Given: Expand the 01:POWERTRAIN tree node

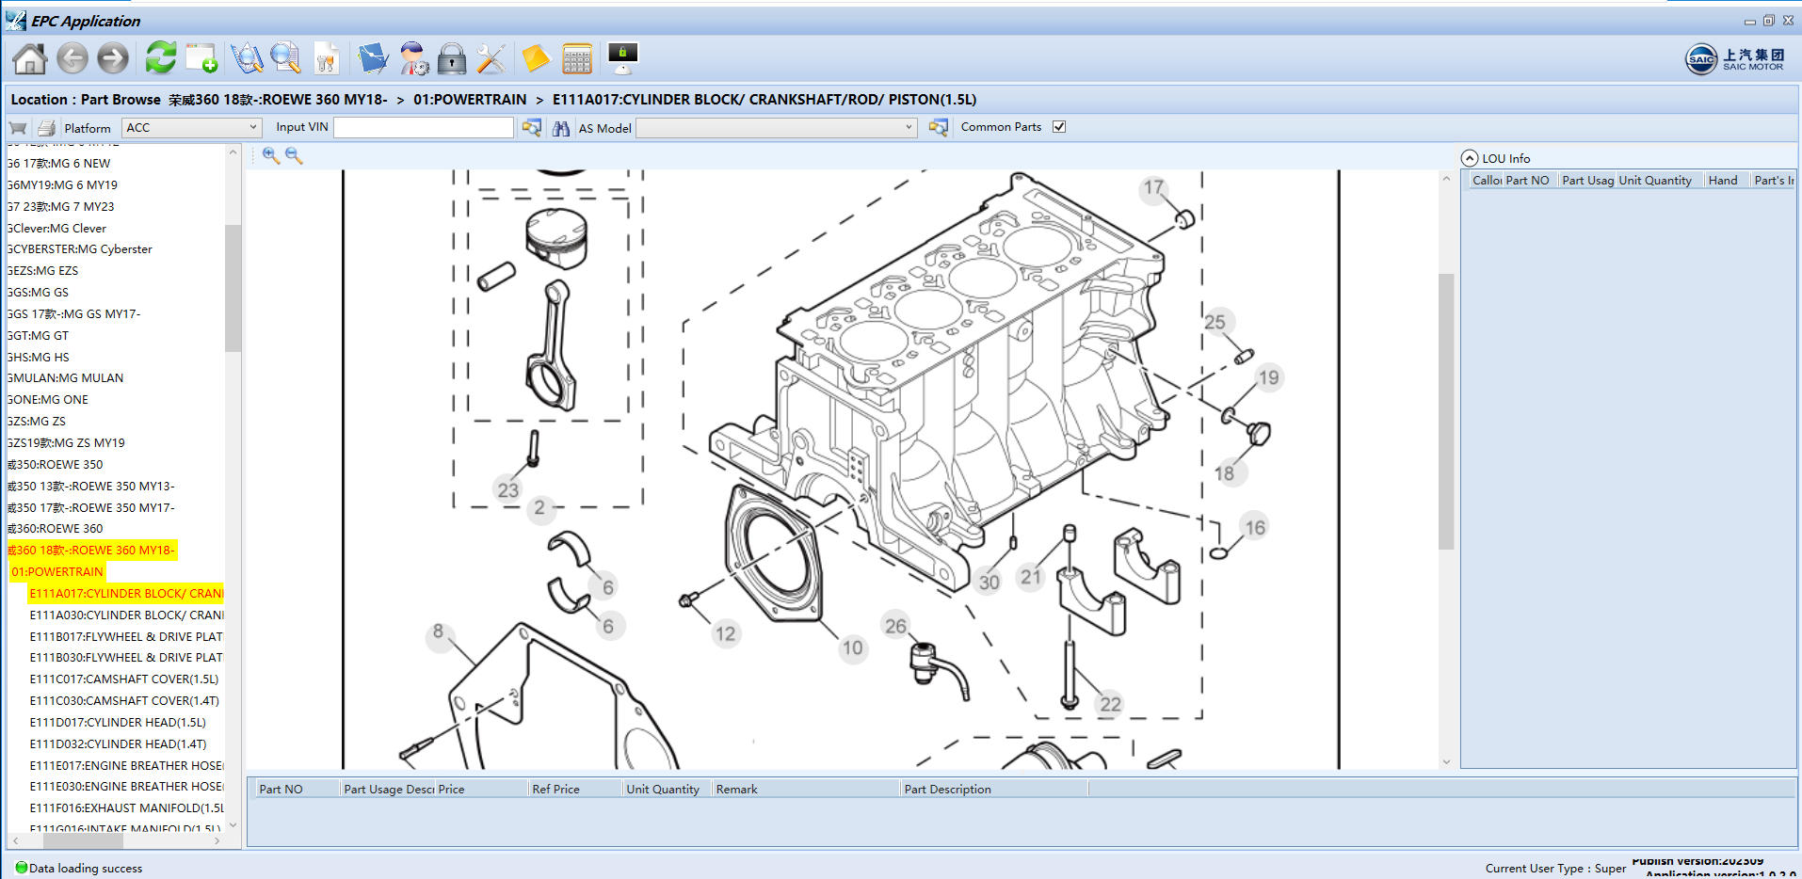Looking at the screenshot, I should [x=56, y=571].
